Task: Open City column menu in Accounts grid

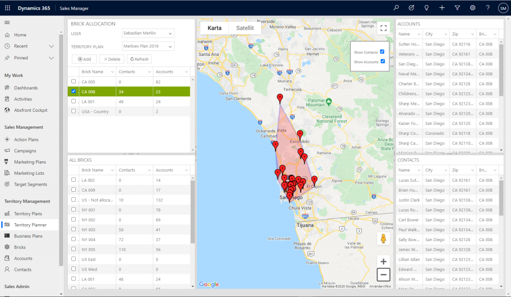Action: click(x=446, y=34)
